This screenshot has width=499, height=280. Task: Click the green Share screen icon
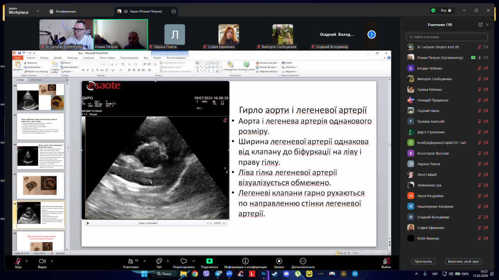[209, 261]
